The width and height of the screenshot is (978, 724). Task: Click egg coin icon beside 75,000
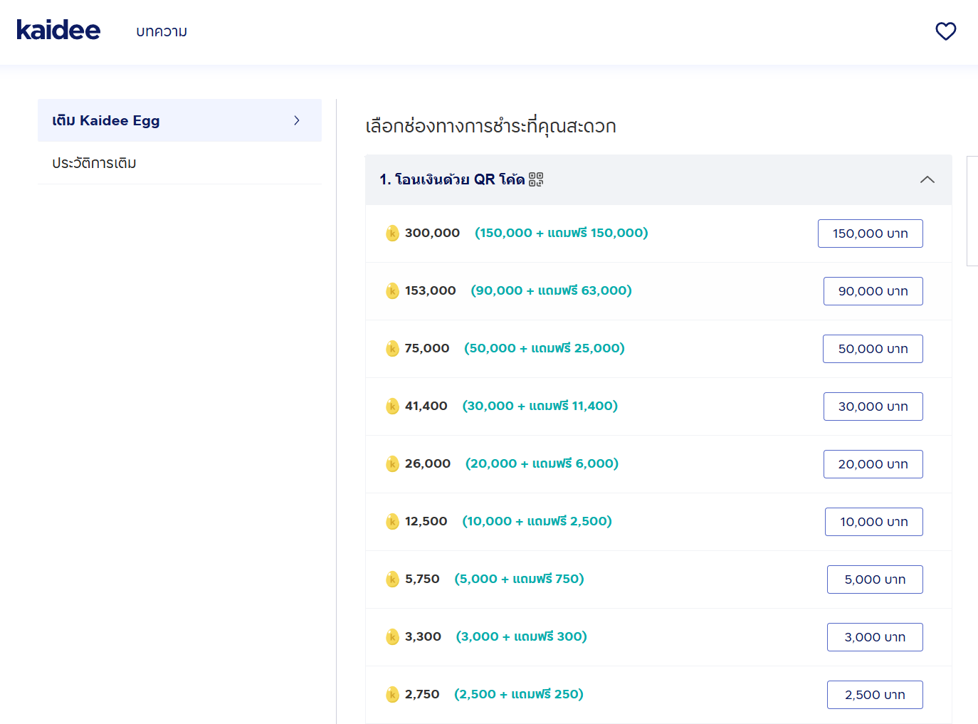tap(392, 349)
